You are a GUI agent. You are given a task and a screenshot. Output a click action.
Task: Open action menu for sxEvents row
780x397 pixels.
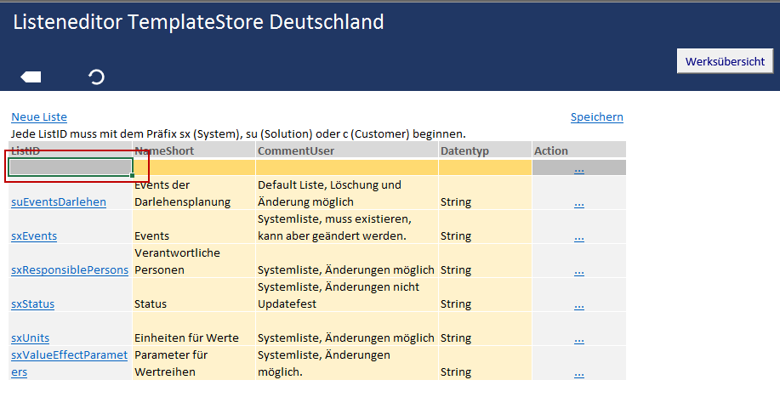pos(579,236)
